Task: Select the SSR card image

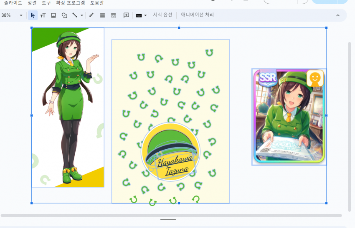Action: coord(289,117)
